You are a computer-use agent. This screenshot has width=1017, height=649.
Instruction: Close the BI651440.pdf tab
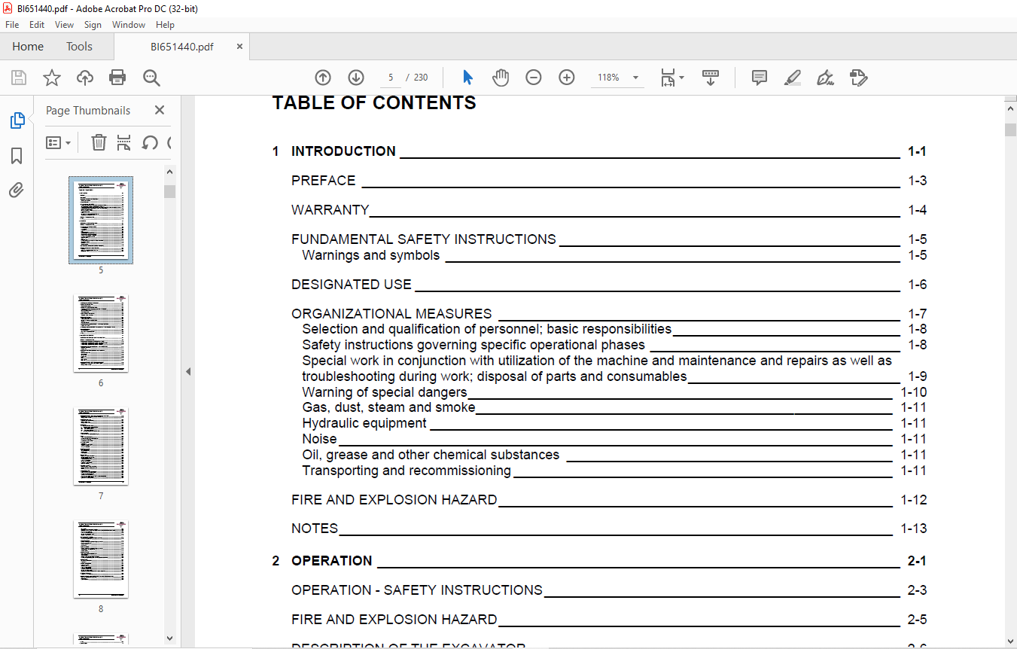coord(239,47)
